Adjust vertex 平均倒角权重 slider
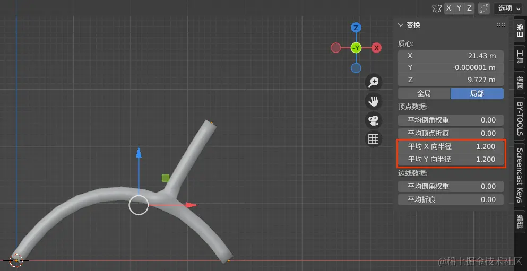The image size is (527, 271). (451, 120)
